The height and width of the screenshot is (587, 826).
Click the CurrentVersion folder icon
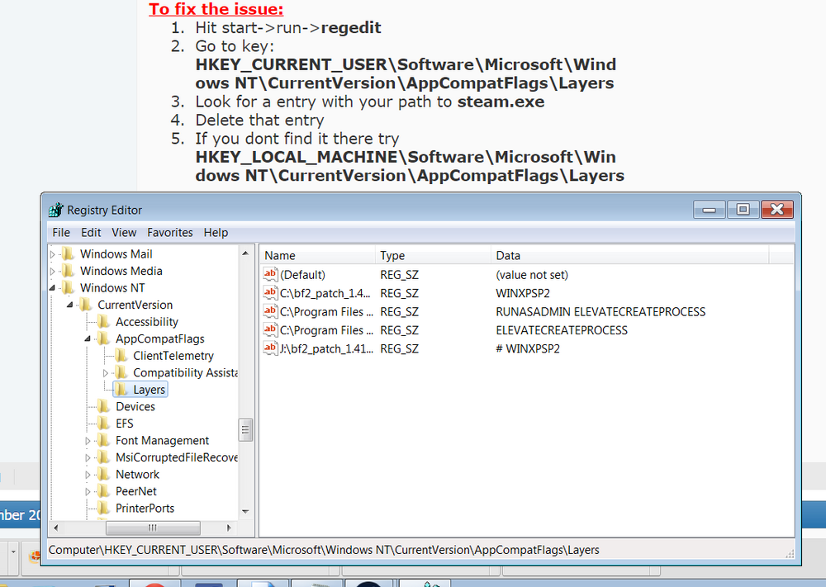point(85,305)
